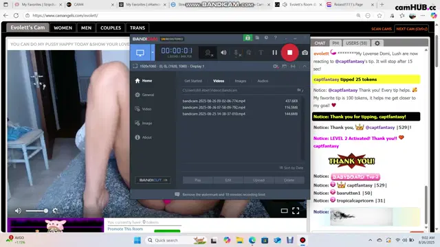Click Sort by Date in Bandicam
The width and height of the screenshot is (440, 247).
[291, 167]
